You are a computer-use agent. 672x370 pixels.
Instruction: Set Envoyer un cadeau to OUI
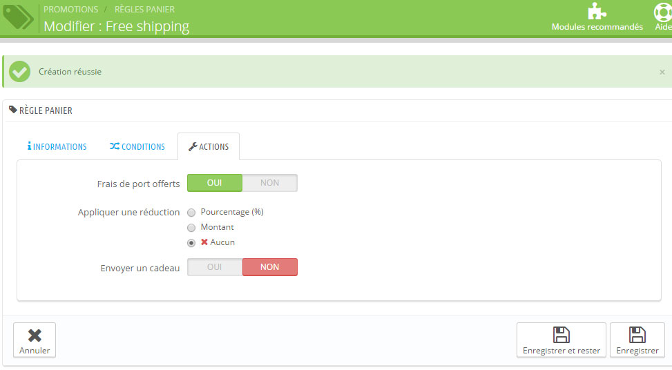click(215, 267)
